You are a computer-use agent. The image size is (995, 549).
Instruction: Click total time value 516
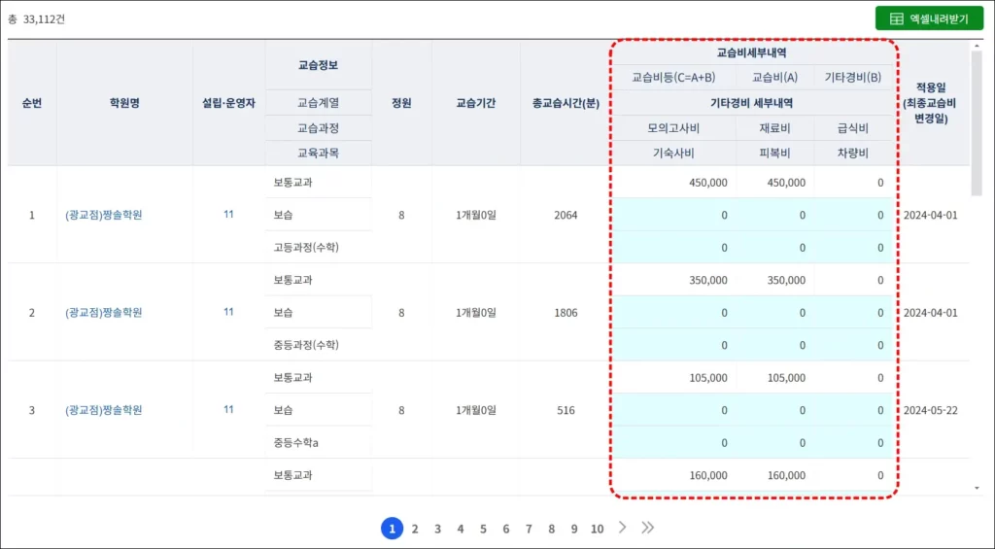(566, 411)
